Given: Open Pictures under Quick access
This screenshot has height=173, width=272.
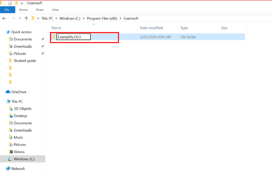Looking at the screenshot, I should 20,53.
